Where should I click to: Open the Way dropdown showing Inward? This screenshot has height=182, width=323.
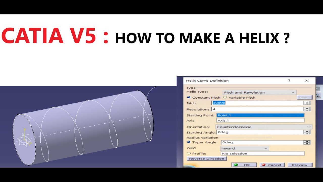(245, 148)
